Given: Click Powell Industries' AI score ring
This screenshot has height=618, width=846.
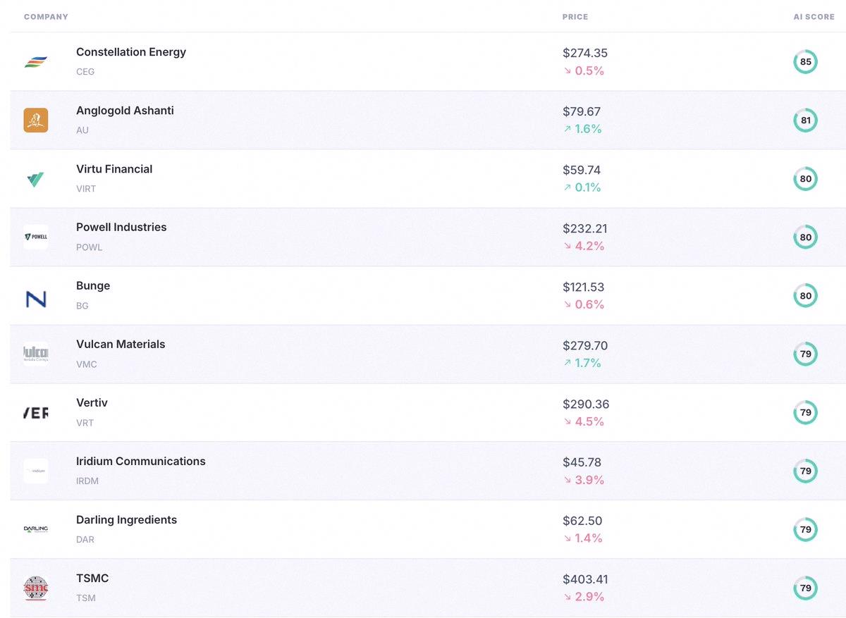Looking at the screenshot, I should coord(806,237).
